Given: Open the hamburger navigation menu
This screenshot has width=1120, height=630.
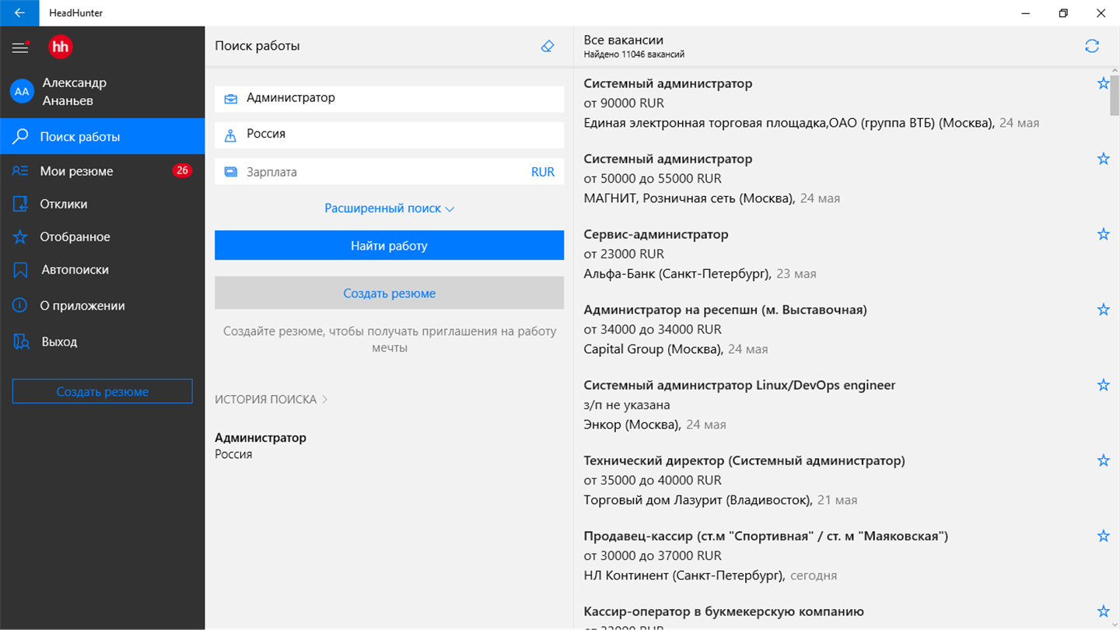Looking at the screenshot, I should 20,47.
